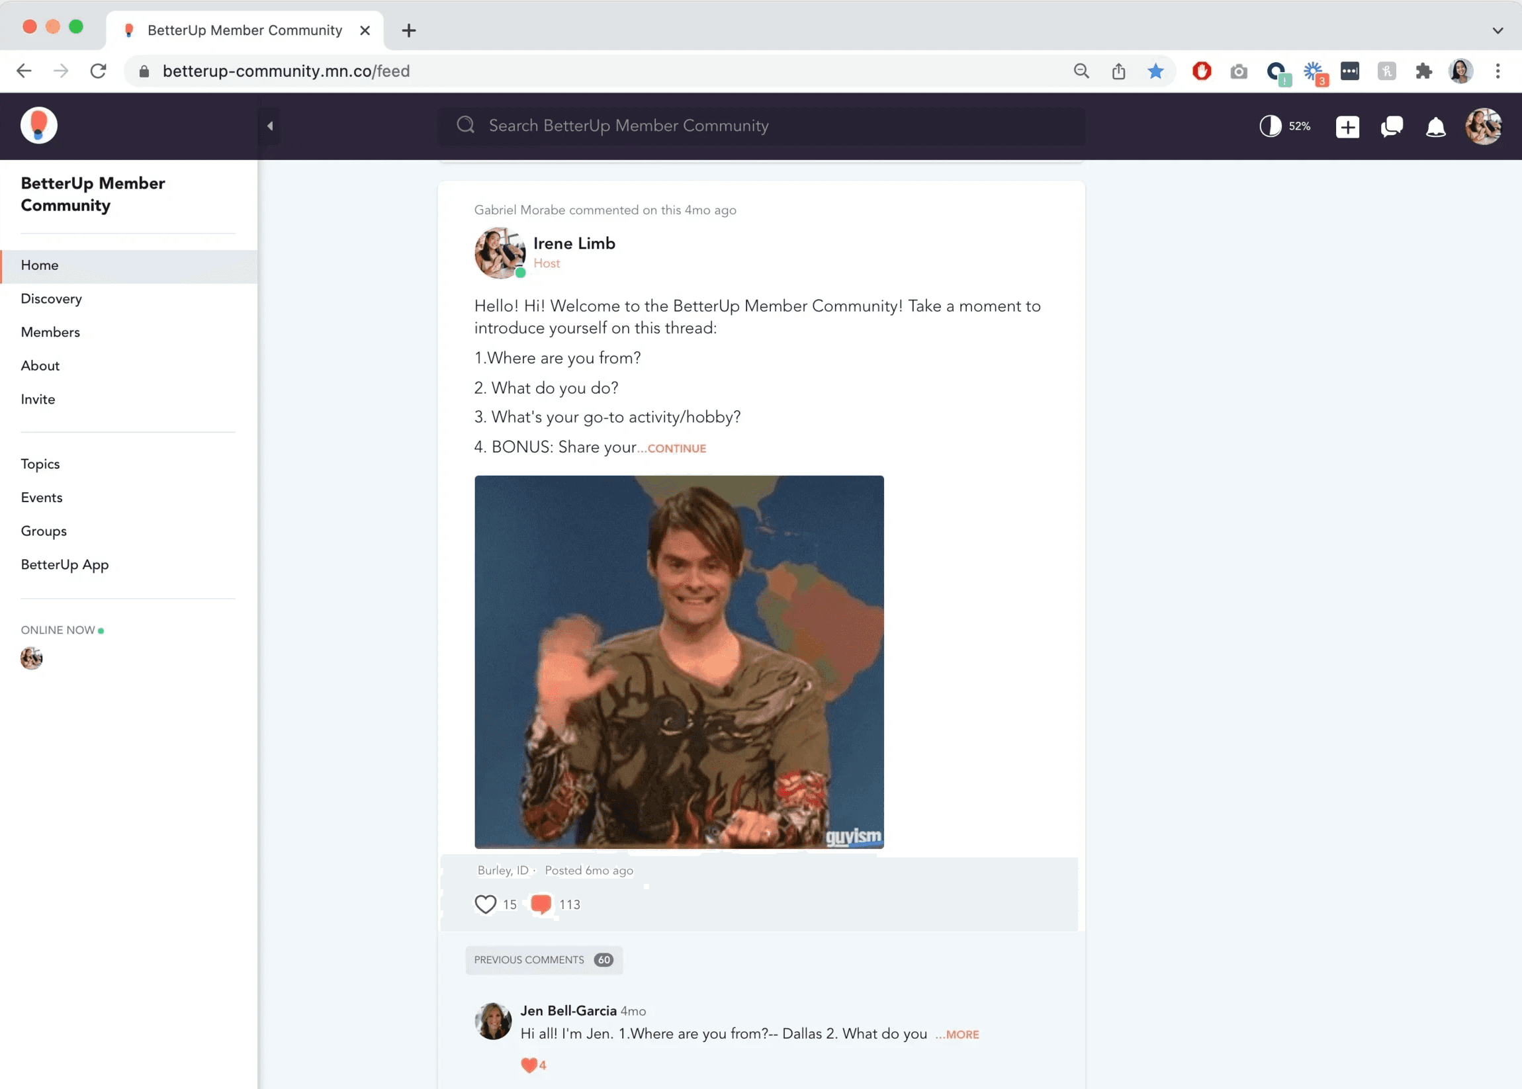Click the Posted 6mo ago timestamp
This screenshot has width=1522, height=1089.
tap(589, 871)
